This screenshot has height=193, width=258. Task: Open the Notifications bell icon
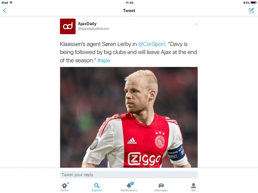click(x=129, y=186)
